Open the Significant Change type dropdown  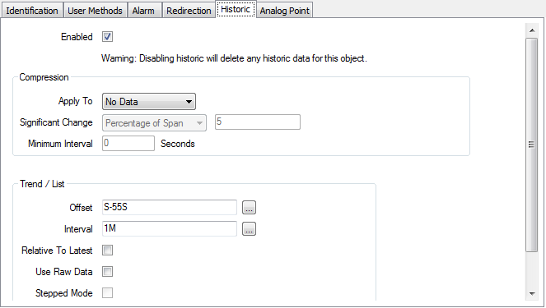154,123
